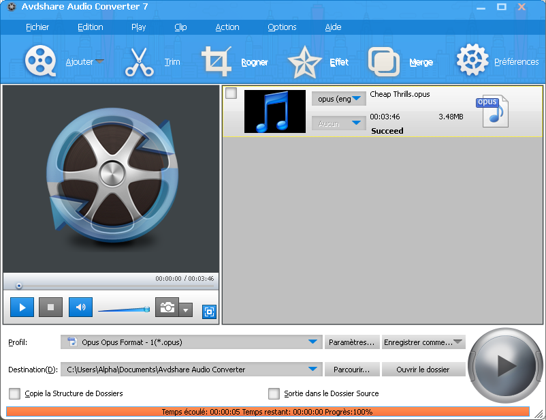This screenshot has height=420, width=546.
Task: Close the Avdshare Audio Converter window
Action: point(521,7)
